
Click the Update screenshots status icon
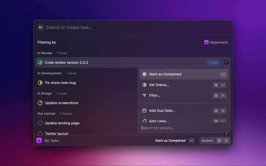pos(40,103)
